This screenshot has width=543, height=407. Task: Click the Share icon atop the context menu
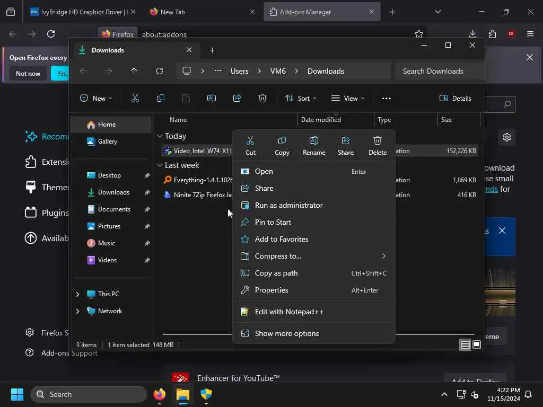tap(346, 141)
